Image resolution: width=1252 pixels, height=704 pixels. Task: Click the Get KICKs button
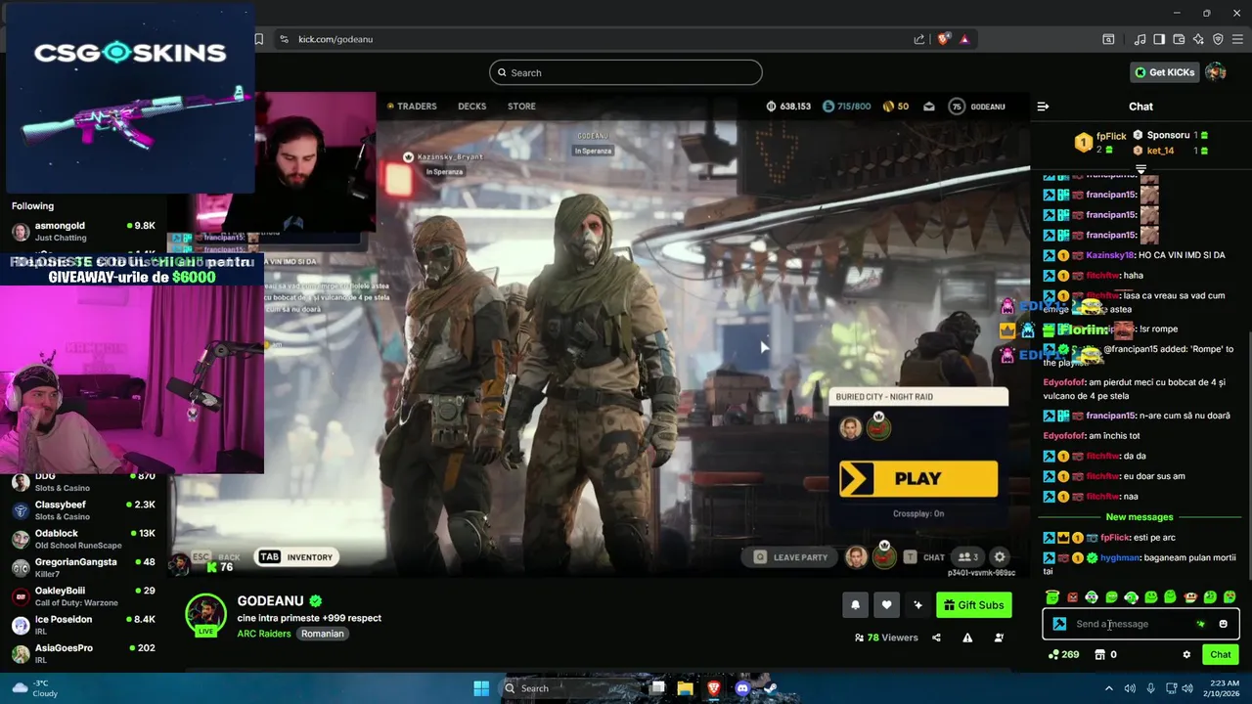[1165, 72]
